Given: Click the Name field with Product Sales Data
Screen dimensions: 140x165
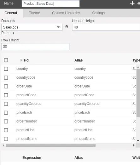Looking at the screenshot, I should 50,3.
